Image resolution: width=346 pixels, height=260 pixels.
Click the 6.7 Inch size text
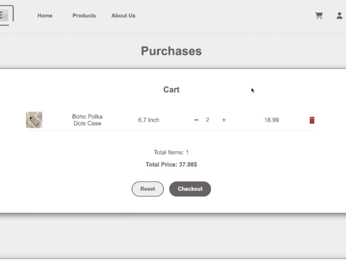click(148, 120)
